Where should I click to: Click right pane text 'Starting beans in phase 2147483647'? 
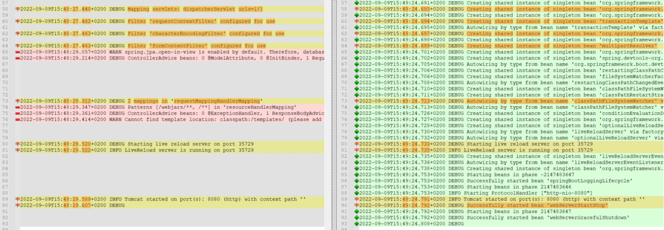[519, 211]
